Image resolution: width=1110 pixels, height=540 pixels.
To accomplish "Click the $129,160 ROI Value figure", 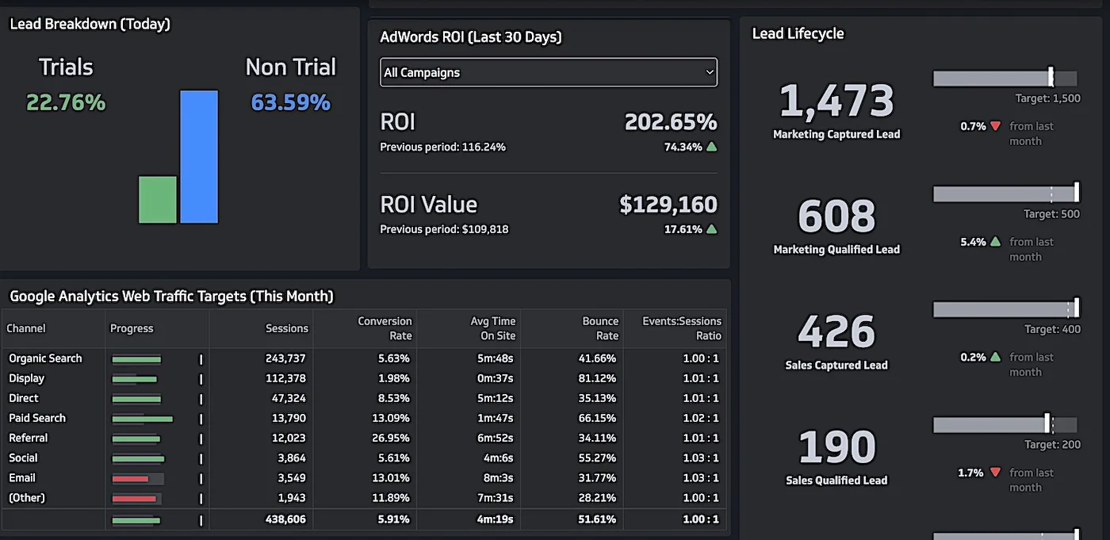I will click(x=668, y=205).
